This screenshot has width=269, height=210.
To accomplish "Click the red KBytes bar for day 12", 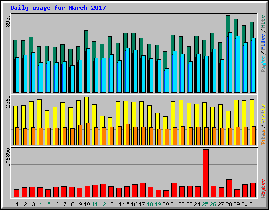I will (103, 191).
